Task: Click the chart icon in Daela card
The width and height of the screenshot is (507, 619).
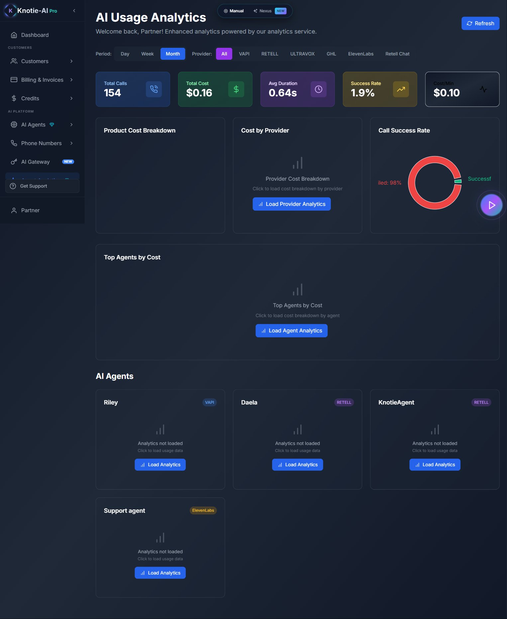Action: pyautogui.click(x=297, y=429)
